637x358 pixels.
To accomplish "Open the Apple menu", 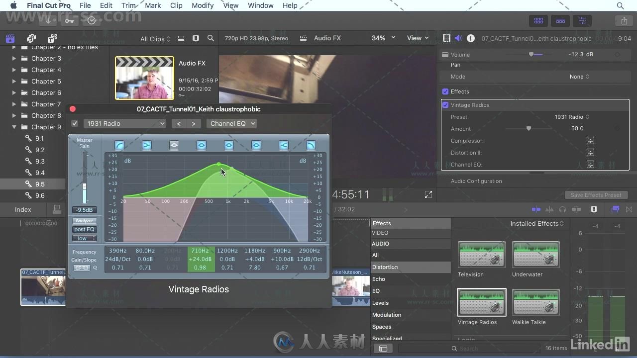I will point(13,5).
